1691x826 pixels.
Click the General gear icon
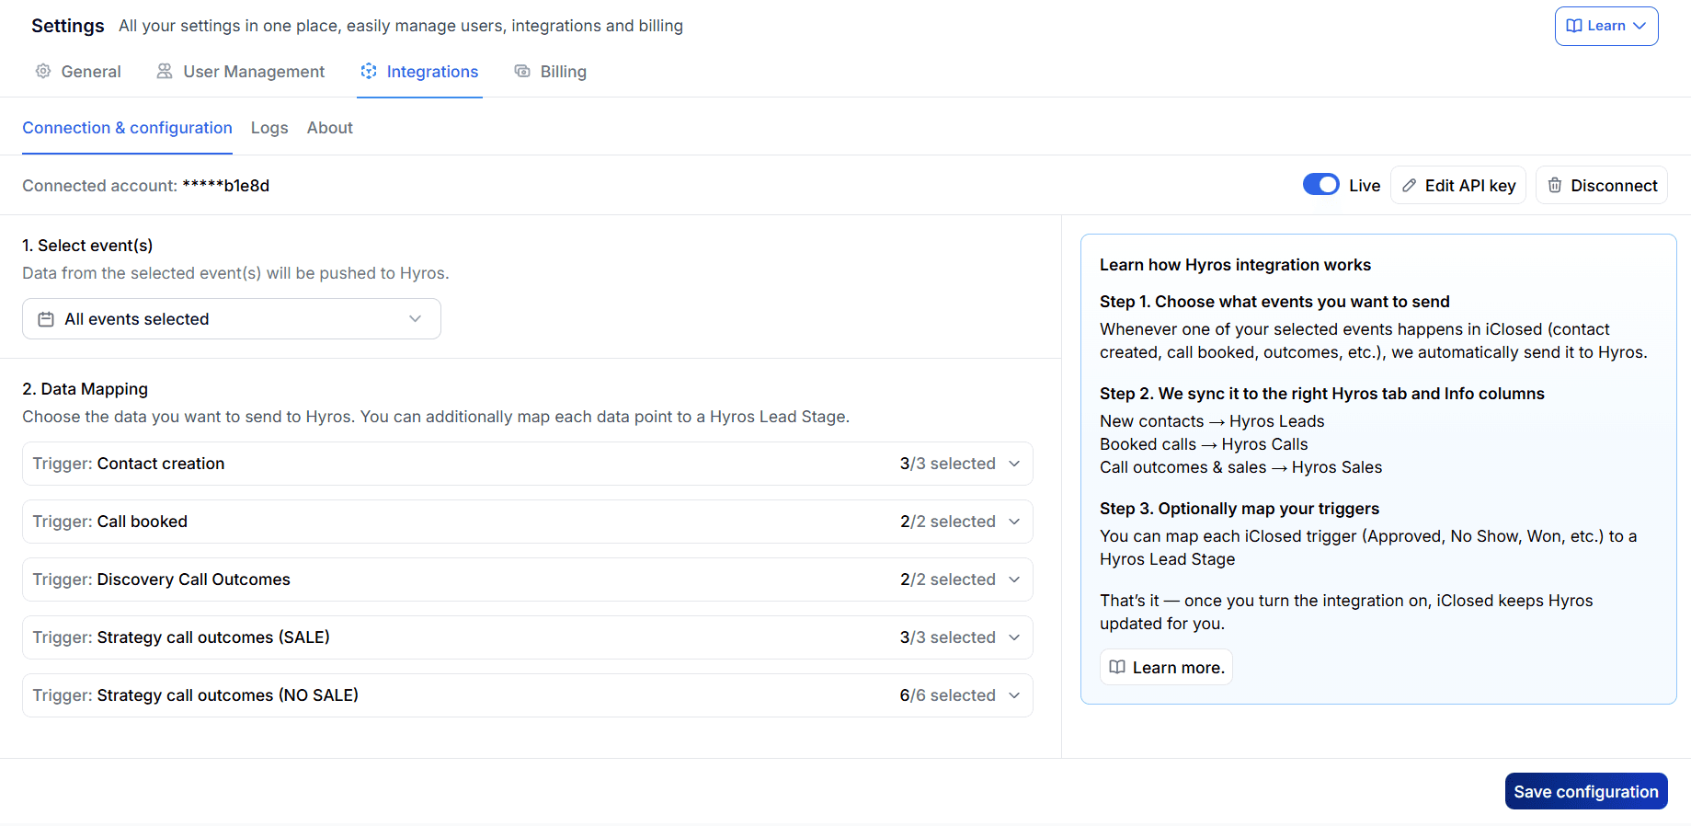(43, 71)
